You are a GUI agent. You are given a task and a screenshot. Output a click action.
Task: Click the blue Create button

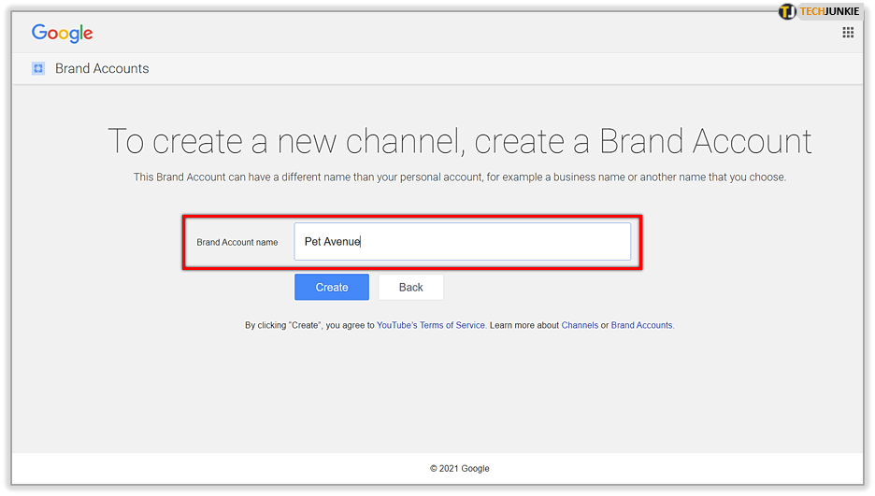[332, 287]
